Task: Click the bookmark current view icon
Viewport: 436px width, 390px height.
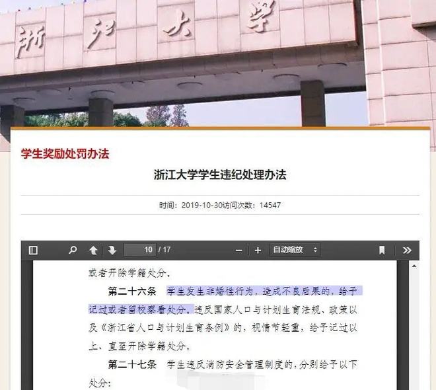Action: pos(382,250)
